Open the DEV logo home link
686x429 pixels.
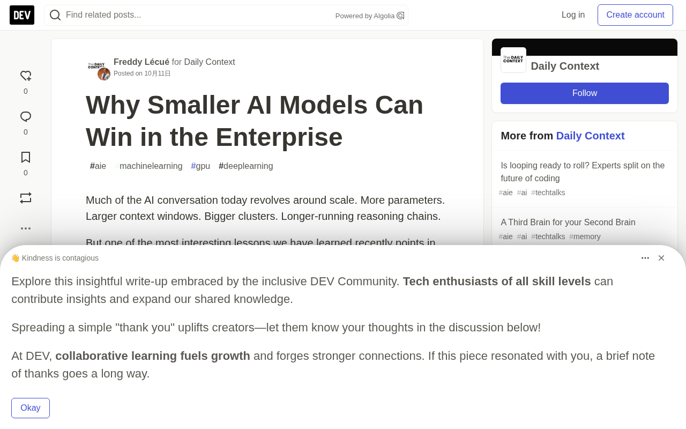[22, 15]
